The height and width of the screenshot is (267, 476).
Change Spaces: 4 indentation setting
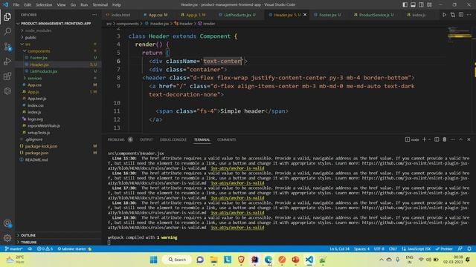click(361, 249)
